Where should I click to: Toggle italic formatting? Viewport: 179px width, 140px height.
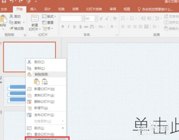coord(69,27)
